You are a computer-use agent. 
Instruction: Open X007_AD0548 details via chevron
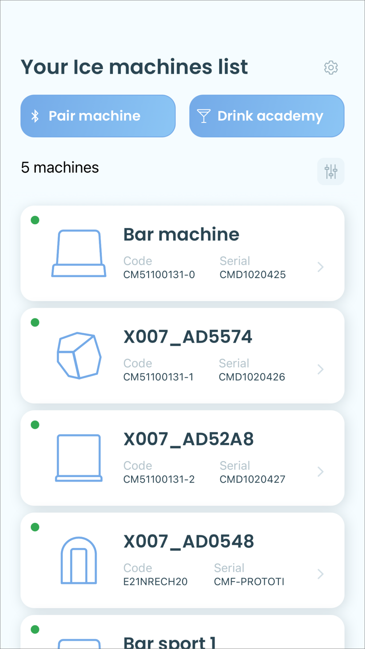[320, 574]
